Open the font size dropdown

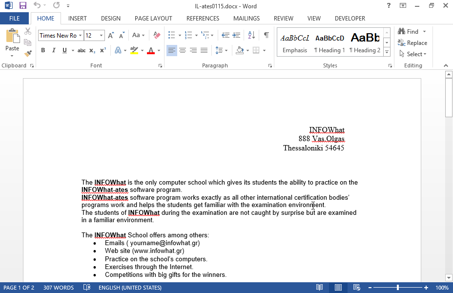click(101, 36)
